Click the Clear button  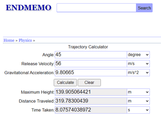(89, 82)
